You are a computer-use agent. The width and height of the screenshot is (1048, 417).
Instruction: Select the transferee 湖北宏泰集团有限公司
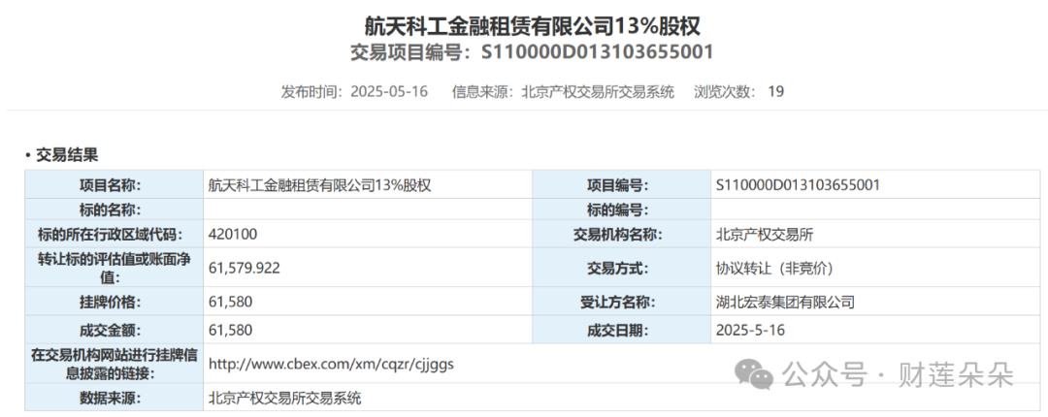[x=785, y=302]
